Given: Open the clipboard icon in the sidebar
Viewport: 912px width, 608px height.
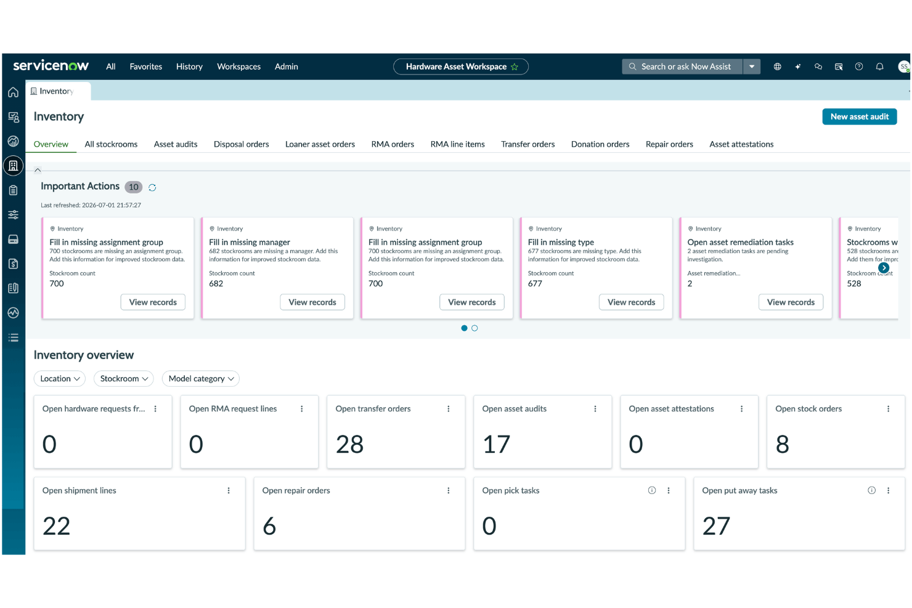Looking at the screenshot, I should tap(13, 190).
